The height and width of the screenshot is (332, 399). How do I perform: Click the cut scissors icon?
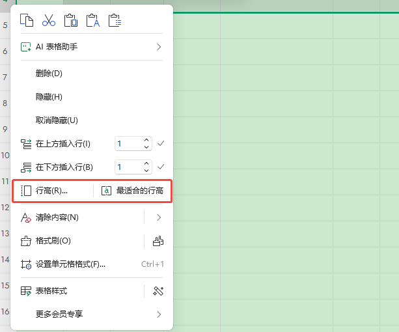coord(49,20)
